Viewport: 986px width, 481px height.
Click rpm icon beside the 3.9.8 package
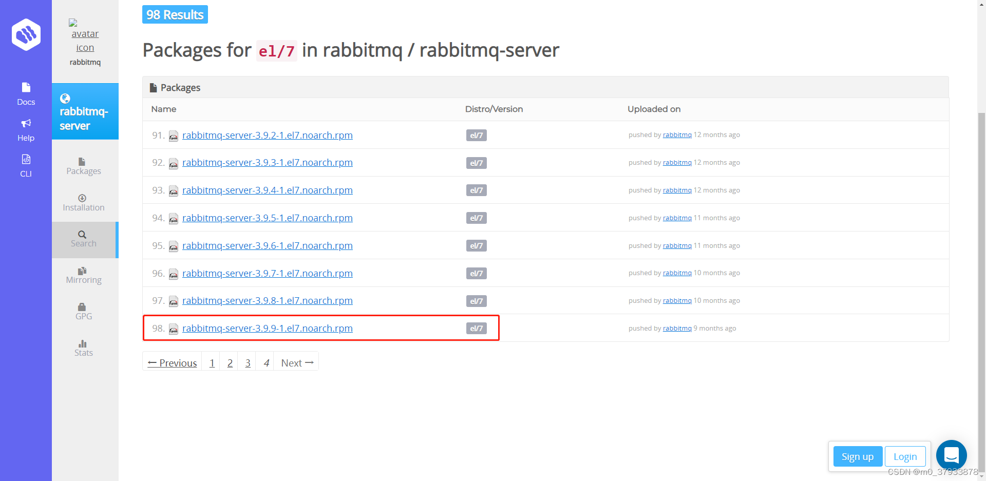174,301
